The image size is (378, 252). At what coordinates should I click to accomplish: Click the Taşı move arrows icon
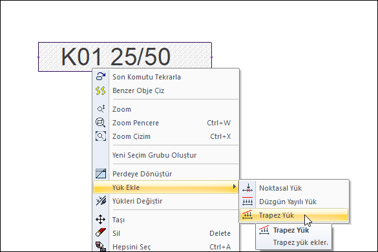tap(101, 220)
